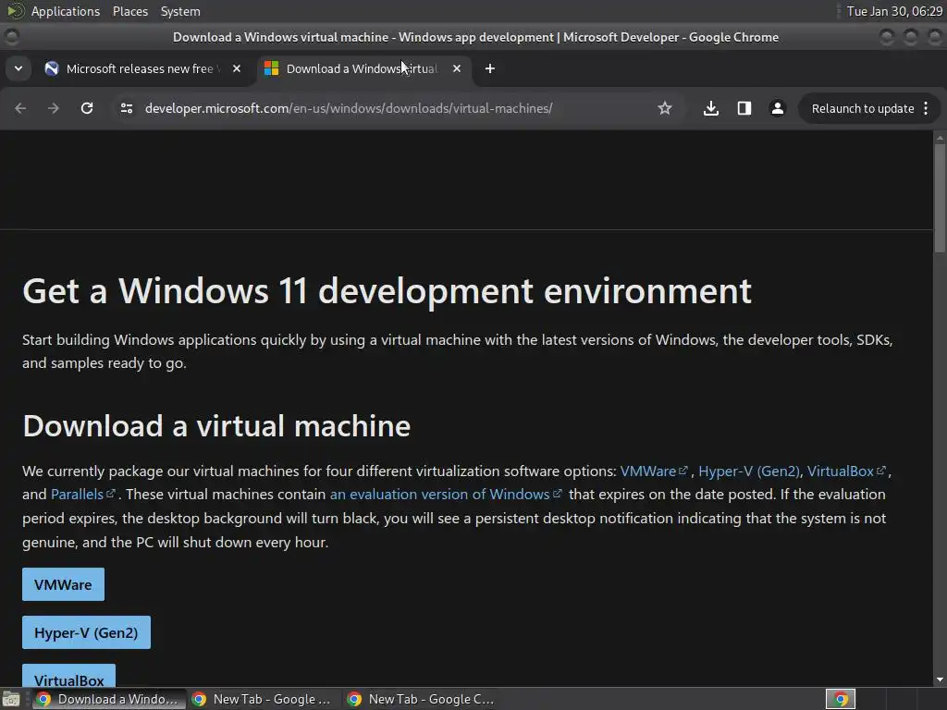This screenshot has height=710, width=947.
Task: Switch to 'Download a Windo...' taskbar window
Action: point(107,699)
